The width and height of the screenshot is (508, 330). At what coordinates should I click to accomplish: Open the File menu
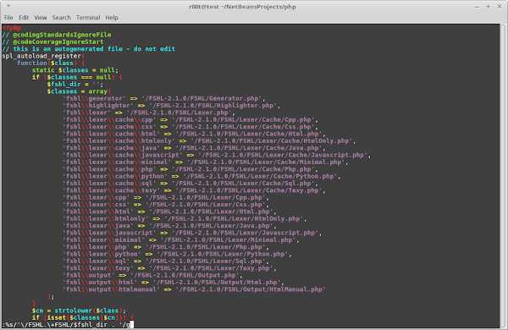click(x=8, y=18)
